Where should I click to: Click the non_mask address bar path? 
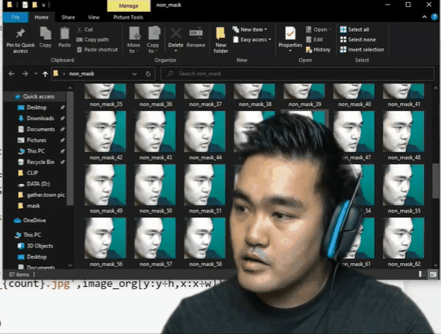(81, 74)
